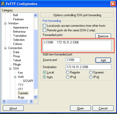117x114 pixels.
Task: Click the Source port input field
Action: coord(73,60)
